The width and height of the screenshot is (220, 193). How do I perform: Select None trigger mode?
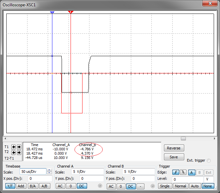(x=208, y=186)
